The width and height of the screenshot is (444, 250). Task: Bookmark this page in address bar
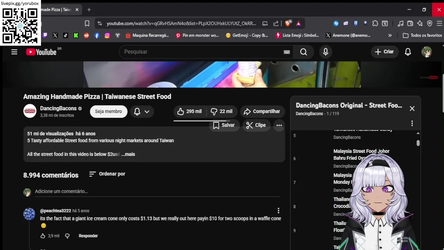(87, 23)
